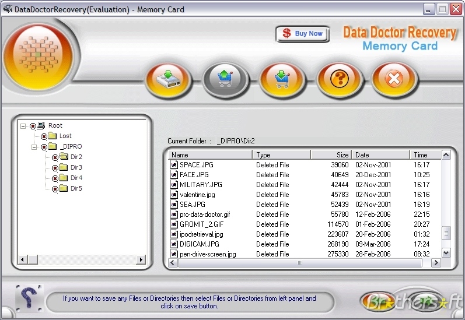Click the image icon beside DIGICAM.JPG
Screen dimensions: 465x320
pos(174,244)
